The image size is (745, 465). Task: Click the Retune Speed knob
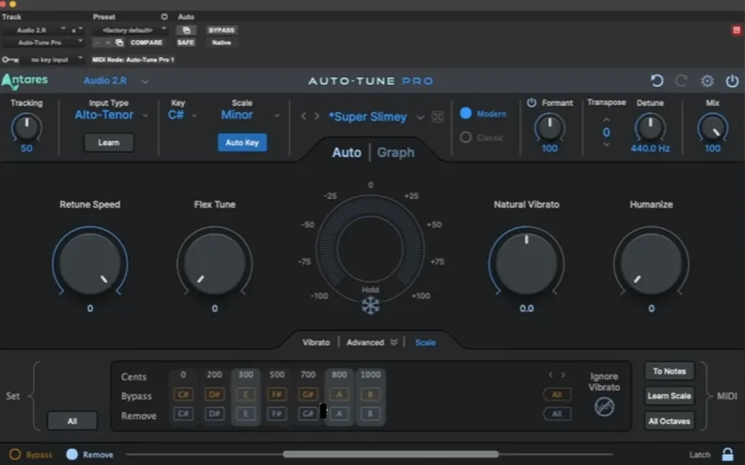tap(90, 263)
